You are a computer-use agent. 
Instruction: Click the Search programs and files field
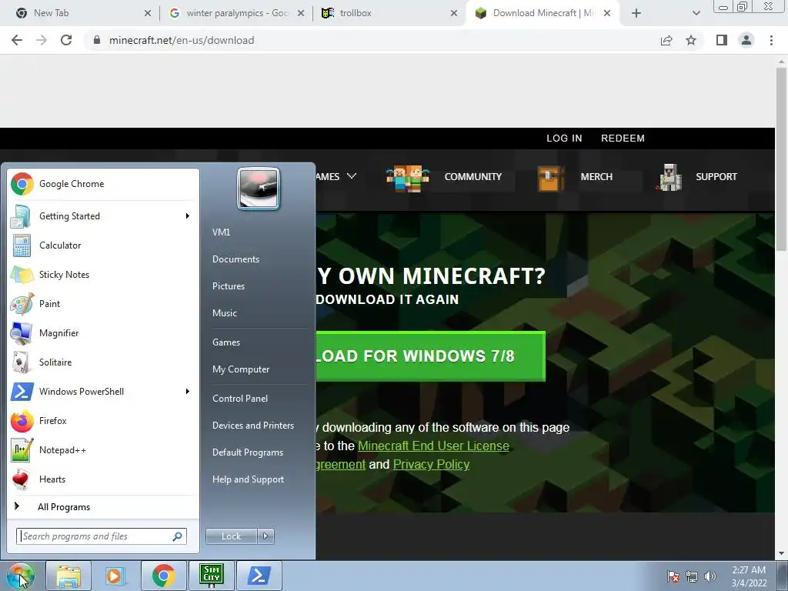coord(102,536)
